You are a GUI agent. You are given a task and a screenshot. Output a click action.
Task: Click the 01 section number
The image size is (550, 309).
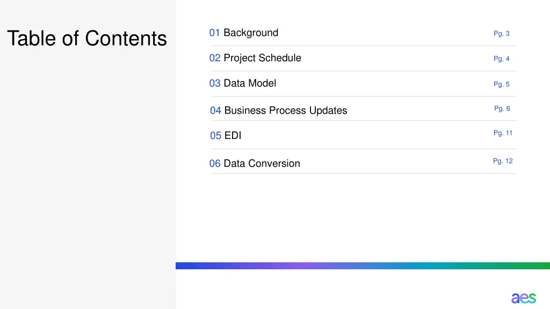pos(215,33)
